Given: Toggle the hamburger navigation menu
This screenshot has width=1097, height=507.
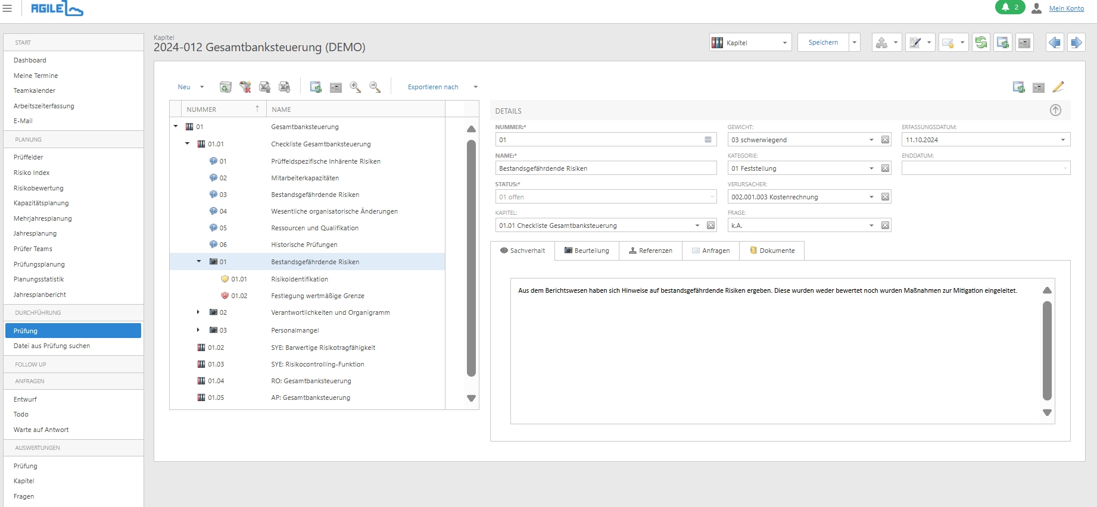Looking at the screenshot, I should [7, 8].
